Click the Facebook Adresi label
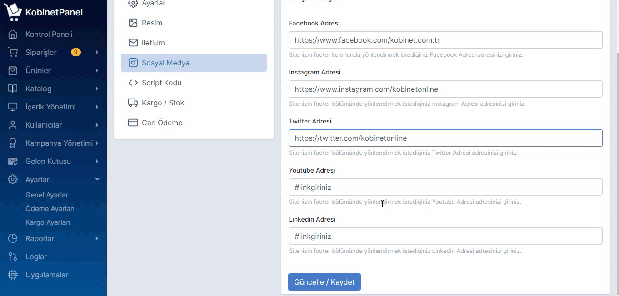Viewport: 619px width, 296px height. tap(314, 23)
